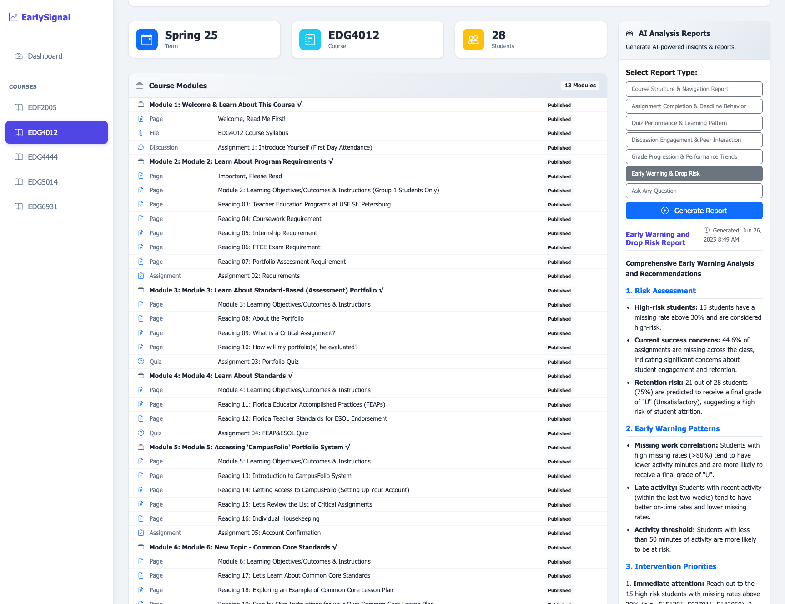The width and height of the screenshot is (785, 604).
Task: Switch to the EDG4444 course
Action: point(43,157)
